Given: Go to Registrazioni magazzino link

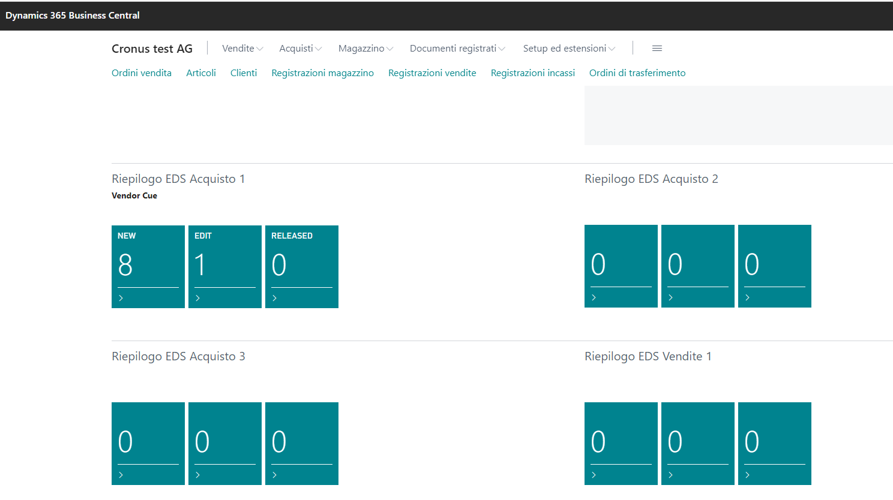Looking at the screenshot, I should 322,73.
